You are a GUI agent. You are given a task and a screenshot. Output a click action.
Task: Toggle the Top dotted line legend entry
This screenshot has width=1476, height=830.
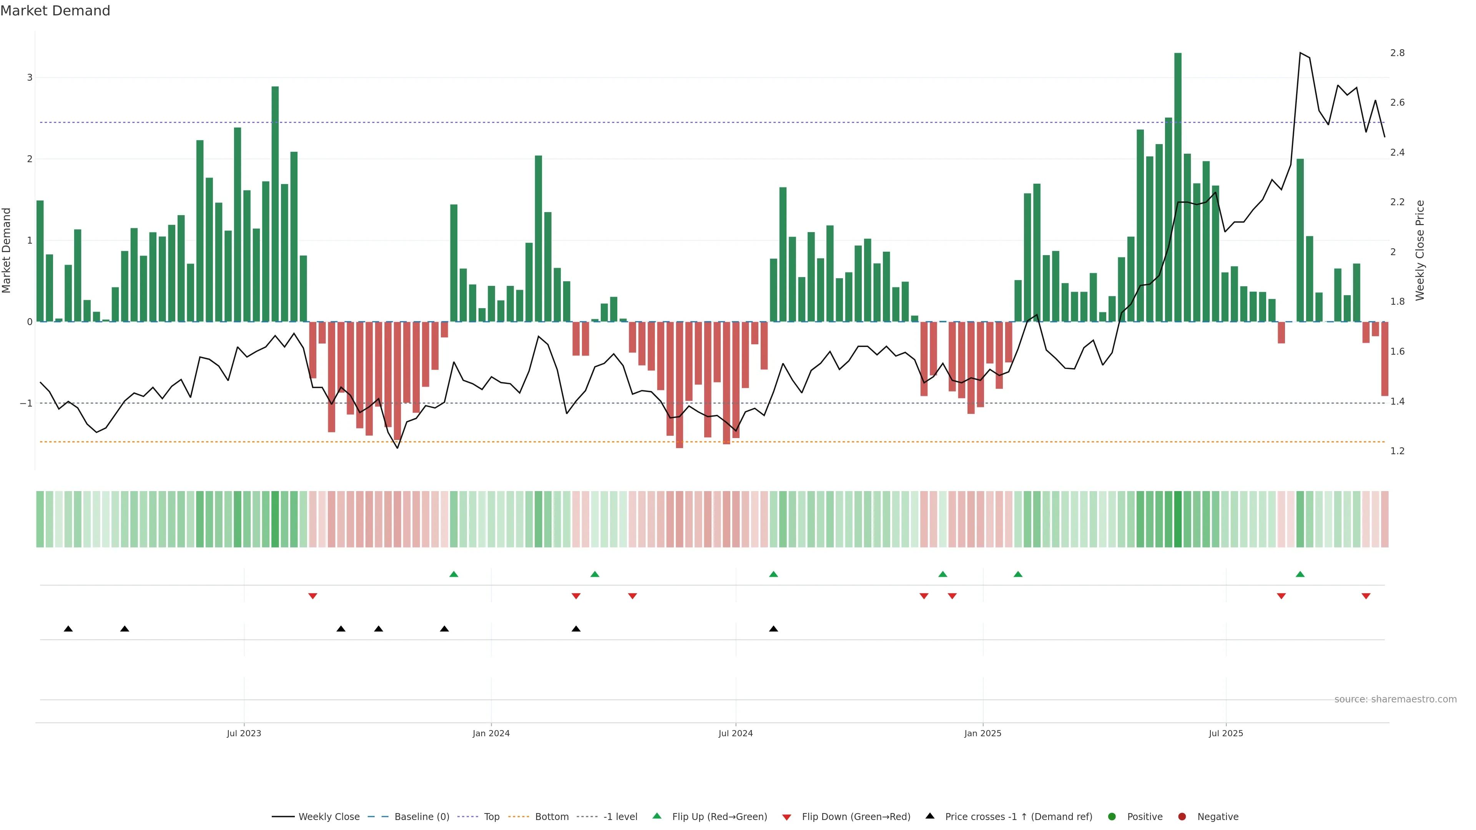(491, 816)
